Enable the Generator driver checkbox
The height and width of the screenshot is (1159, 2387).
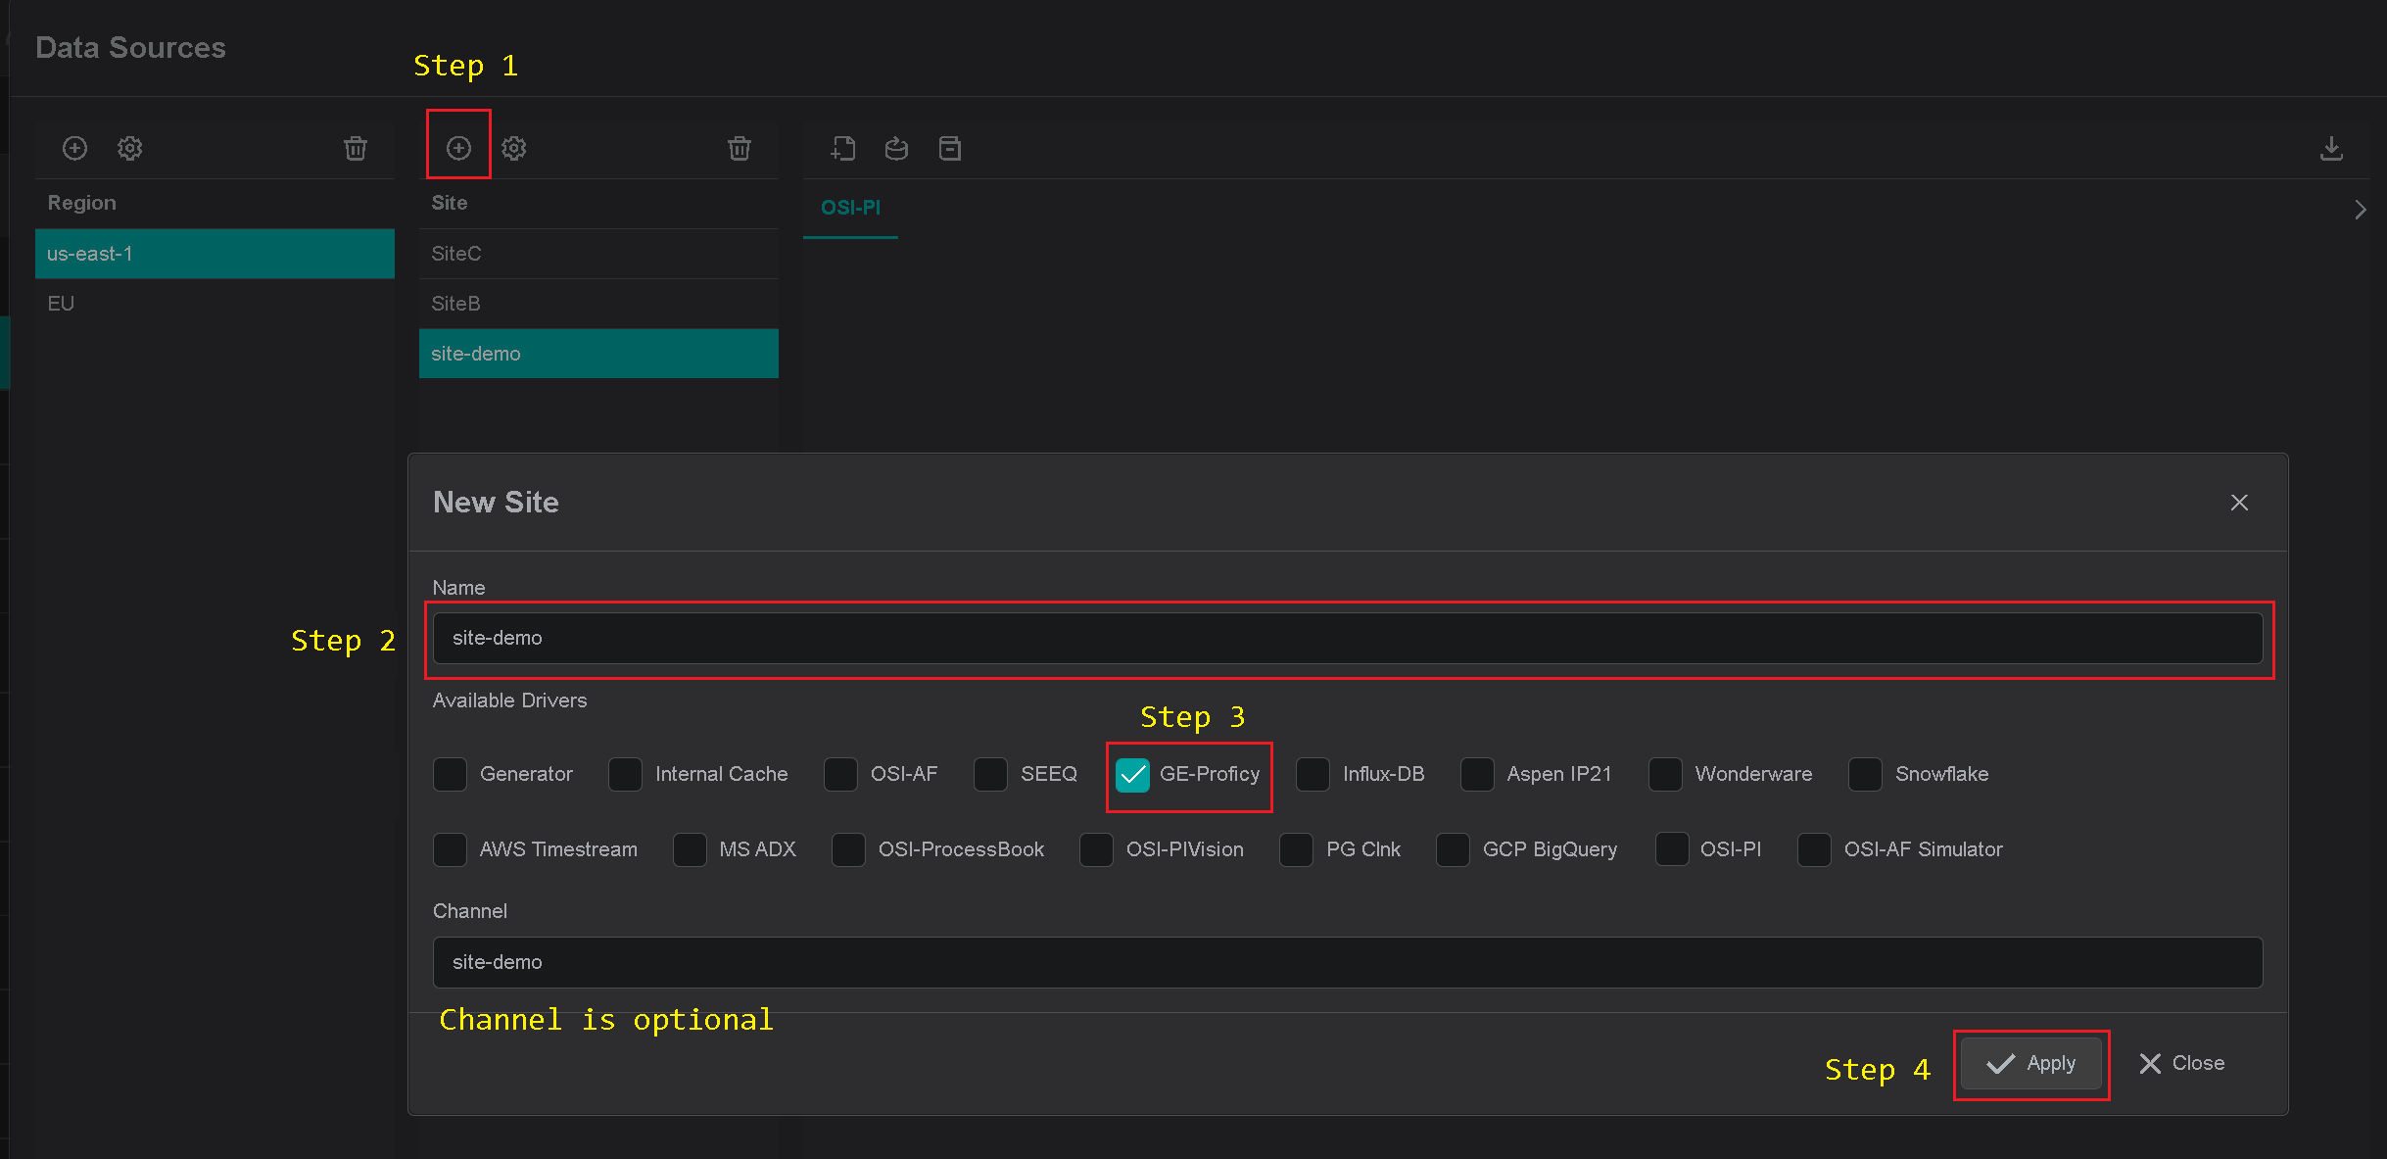pyautogui.click(x=450, y=774)
